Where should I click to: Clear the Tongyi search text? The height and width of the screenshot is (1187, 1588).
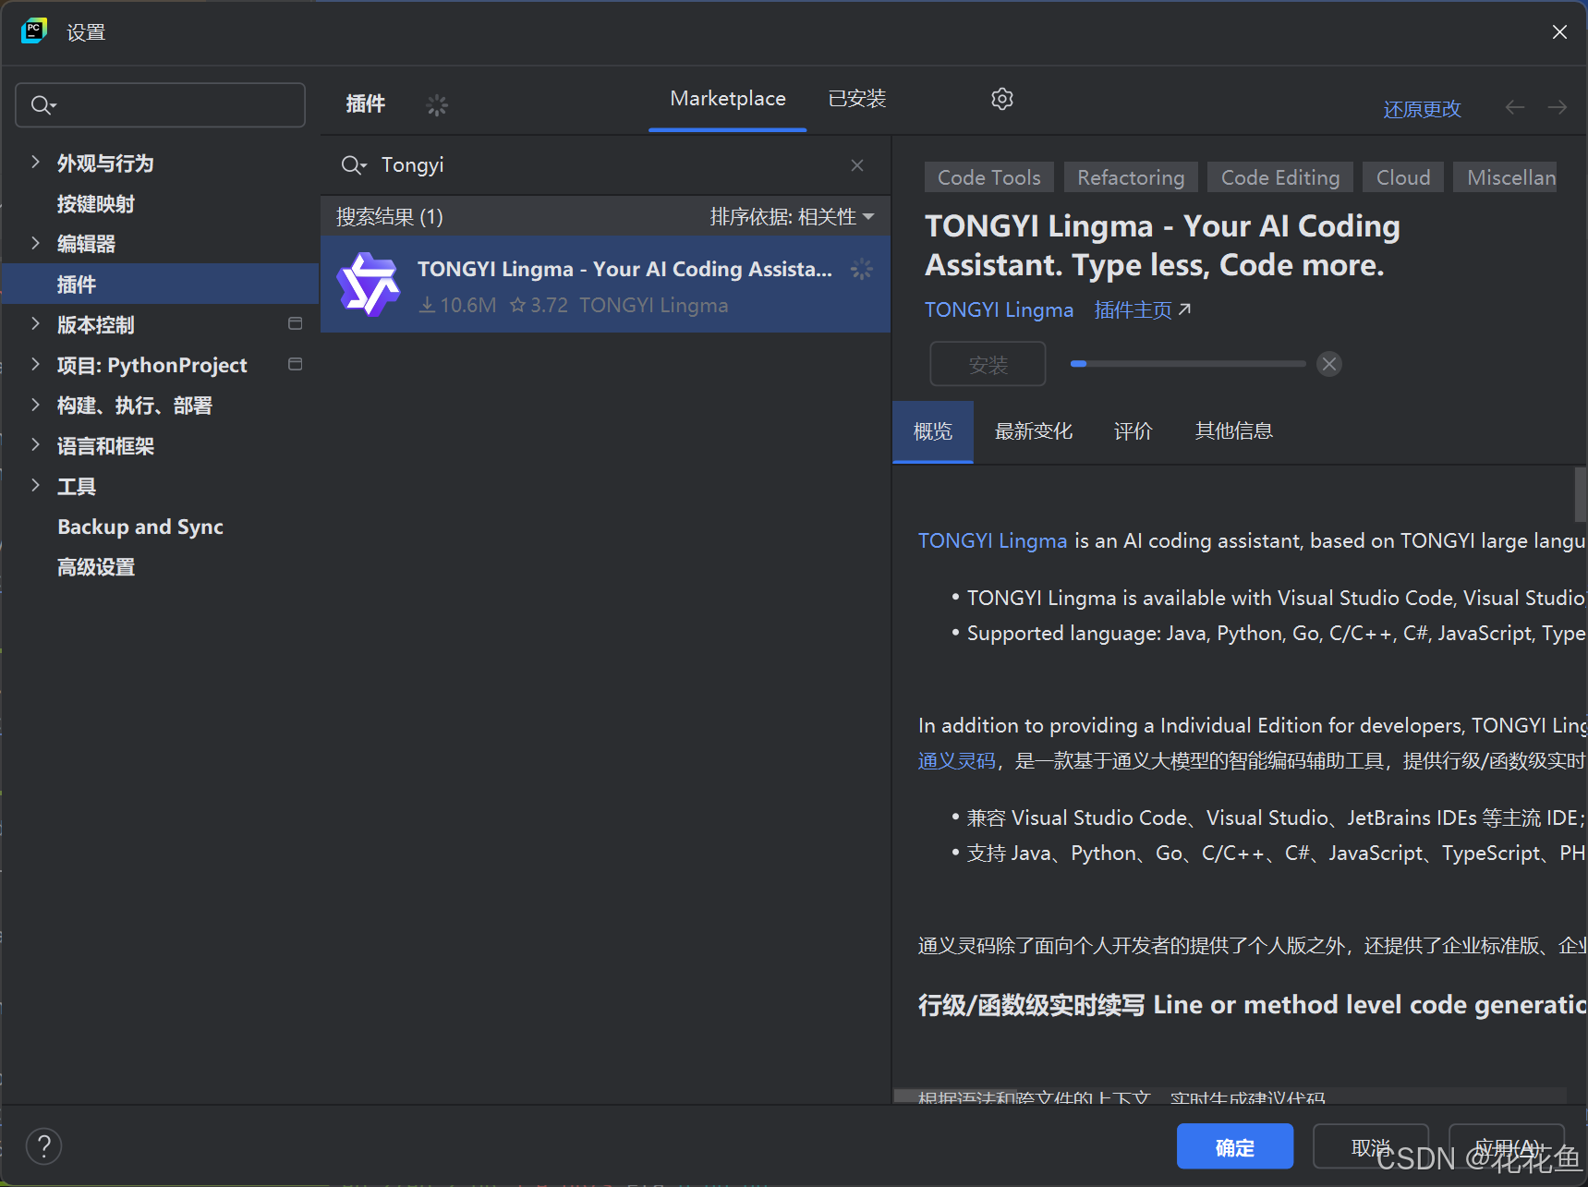[857, 165]
